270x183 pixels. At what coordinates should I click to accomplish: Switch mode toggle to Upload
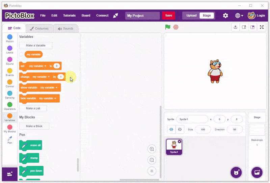point(191,16)
